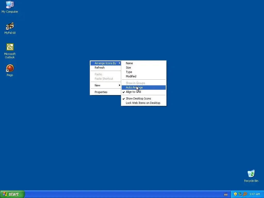The image size is (264, 198).
Task: Expand the New submenu
Action: pyautogui.click(x=105, y=85)
